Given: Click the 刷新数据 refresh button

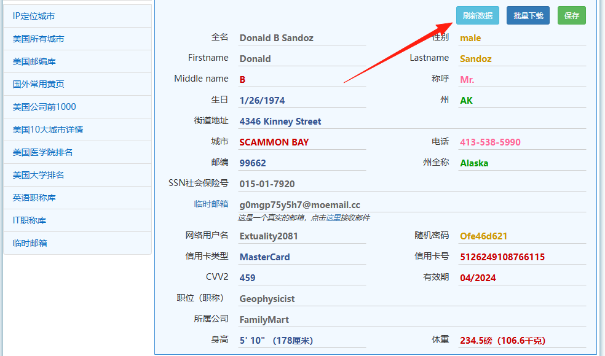Looking at the screenshot, I should click(478, 15).
